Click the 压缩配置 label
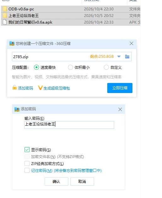This screenshot has width=162, height=198. pyautogui.click(x=20, y=68)
